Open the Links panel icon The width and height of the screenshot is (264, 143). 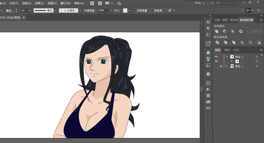tap(208, 108)
